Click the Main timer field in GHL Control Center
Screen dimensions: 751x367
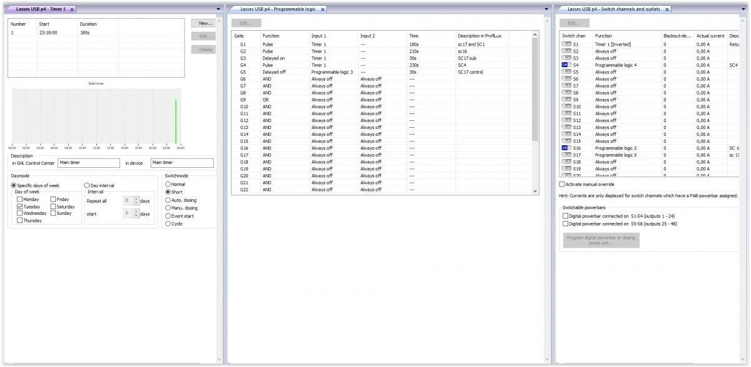tap(88, 163)
